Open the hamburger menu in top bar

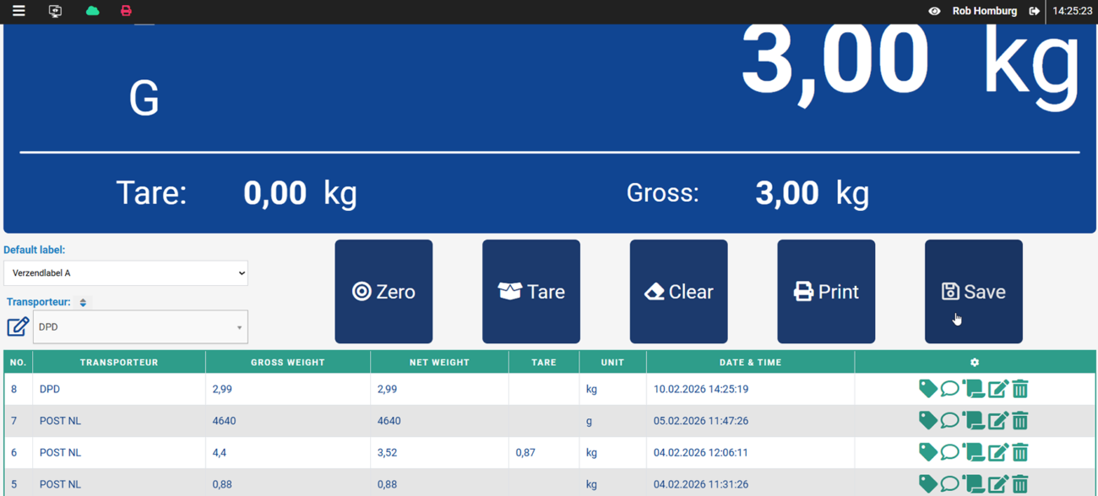pos(19,11)
